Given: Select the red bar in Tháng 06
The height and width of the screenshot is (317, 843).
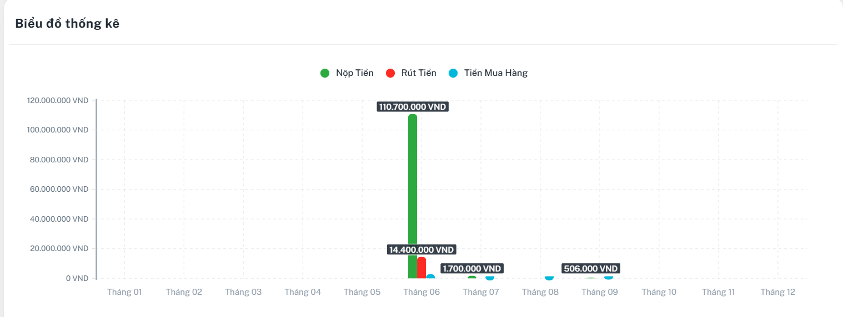Looking at the screenshot, I should coord(421,268).
